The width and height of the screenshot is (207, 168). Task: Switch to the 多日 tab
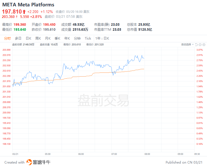[18, 38]
